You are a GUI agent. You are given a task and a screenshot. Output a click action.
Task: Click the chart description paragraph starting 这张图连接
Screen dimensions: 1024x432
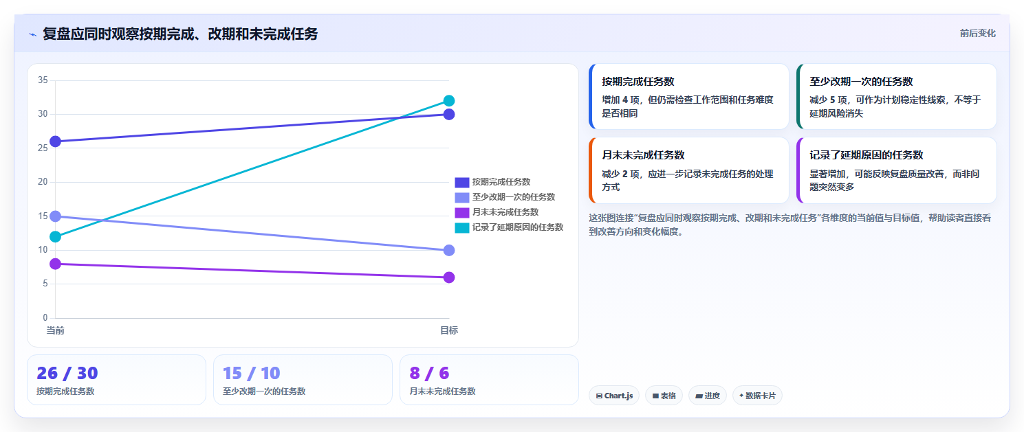click(789, 225)
